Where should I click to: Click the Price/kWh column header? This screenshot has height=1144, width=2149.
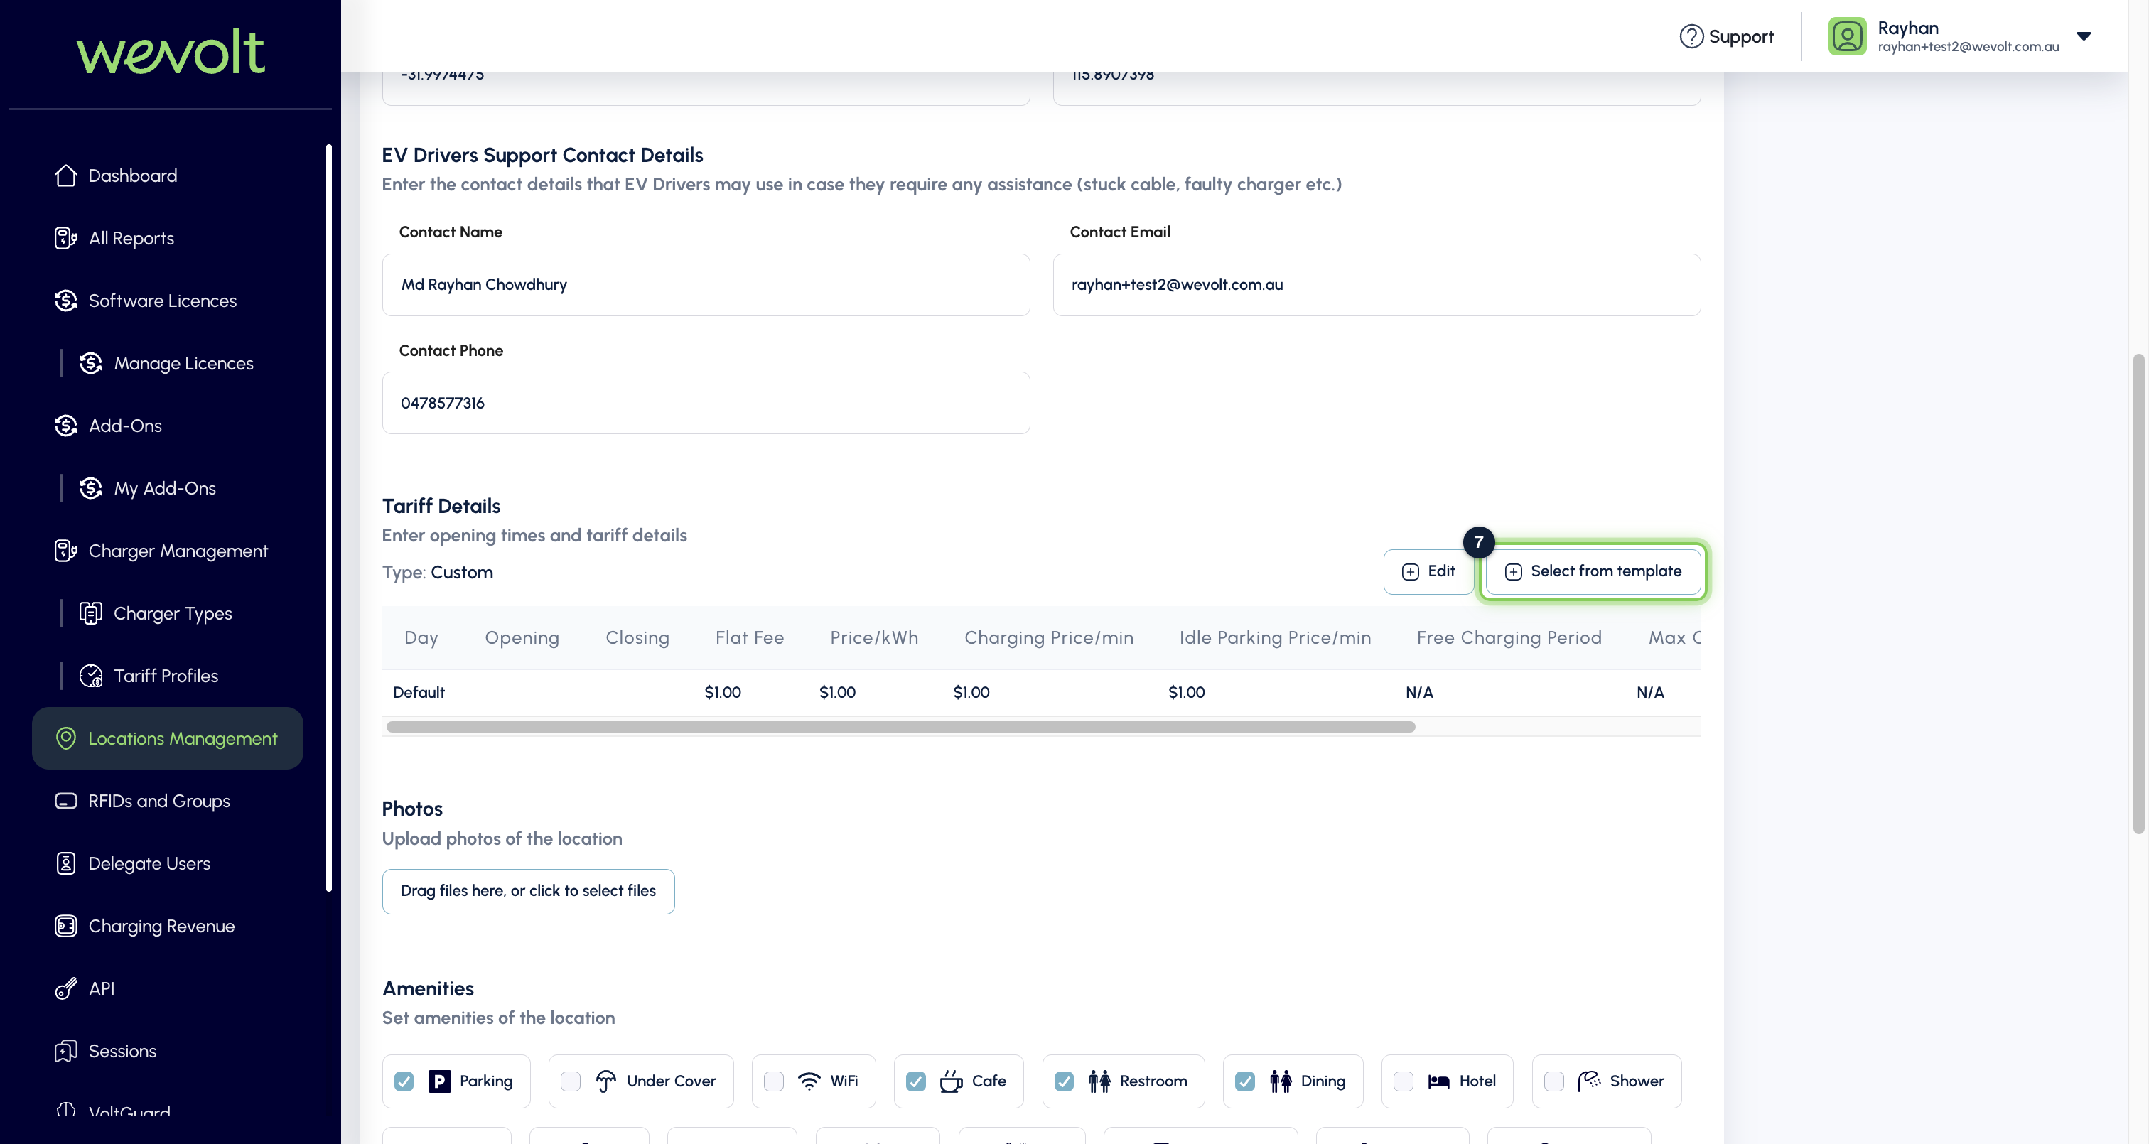point(873,637)
